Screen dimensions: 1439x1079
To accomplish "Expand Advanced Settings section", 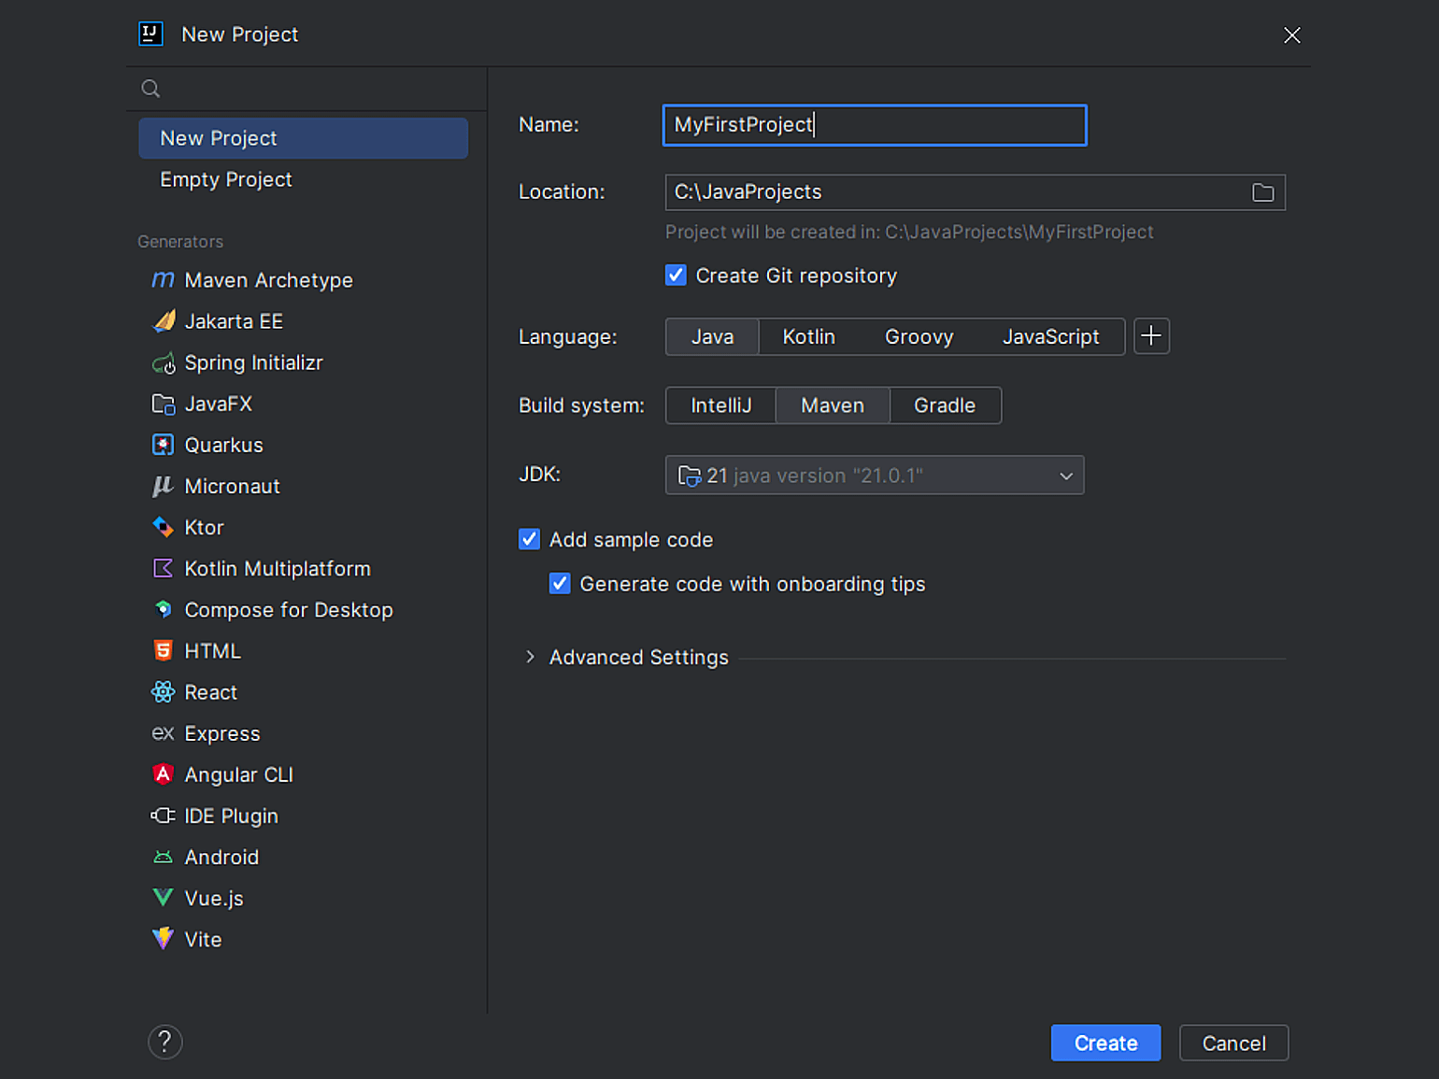I will (x=530, y=658).
